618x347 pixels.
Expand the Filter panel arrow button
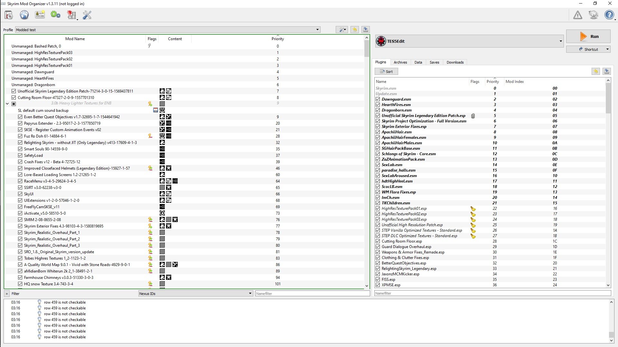click(7, 293)
